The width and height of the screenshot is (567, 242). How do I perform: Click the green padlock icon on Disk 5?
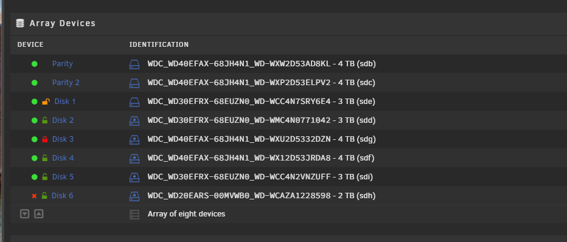[x=44, y=176]
